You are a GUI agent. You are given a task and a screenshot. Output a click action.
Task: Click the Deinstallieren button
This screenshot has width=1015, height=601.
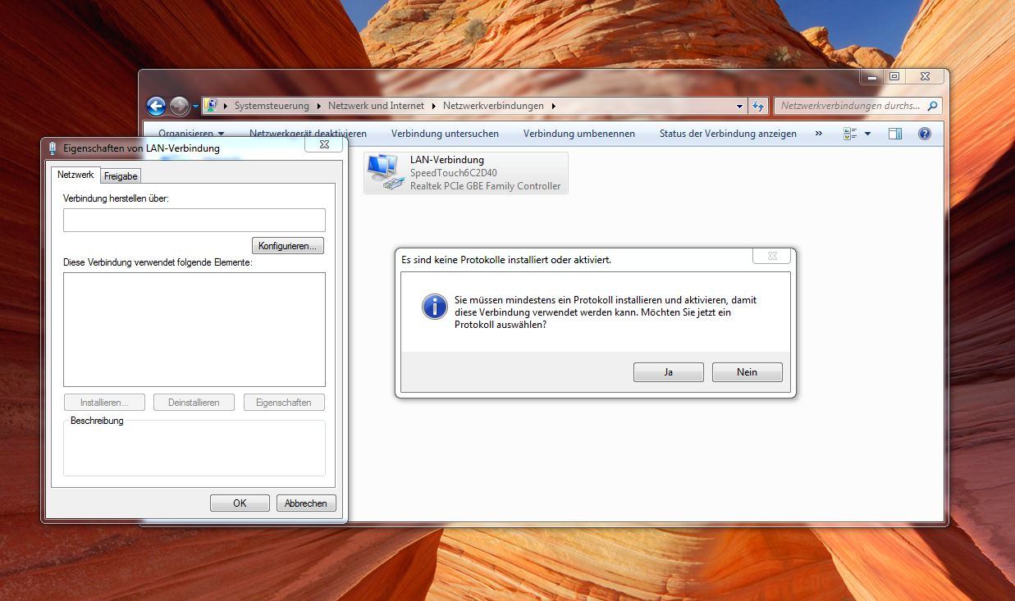tap(194, 403)
